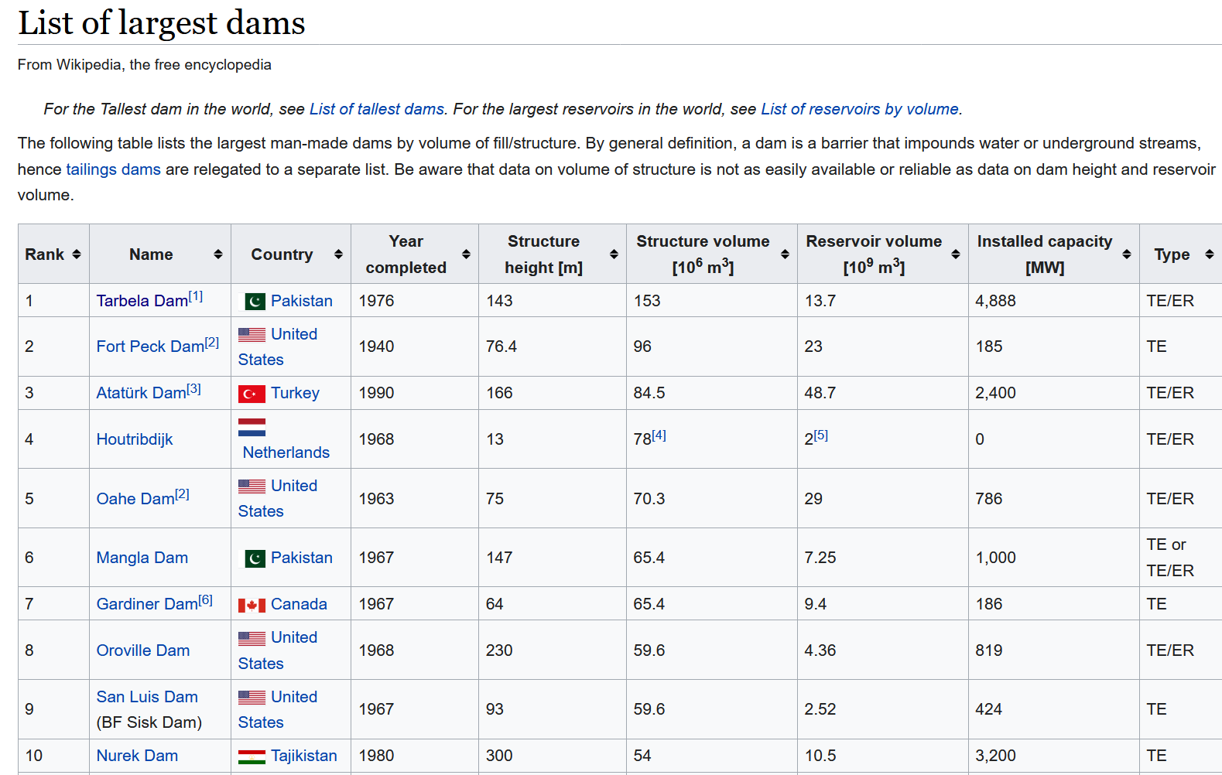The image size is (1222, 775).
Task: Open List of reservoirs by volume link
Action: click(859, 109)
